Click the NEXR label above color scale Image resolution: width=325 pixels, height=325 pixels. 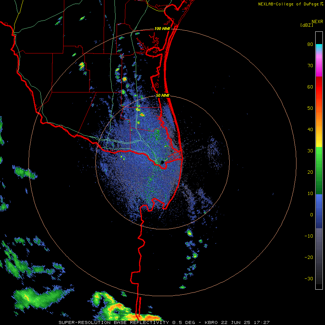(x=317, y=22)
